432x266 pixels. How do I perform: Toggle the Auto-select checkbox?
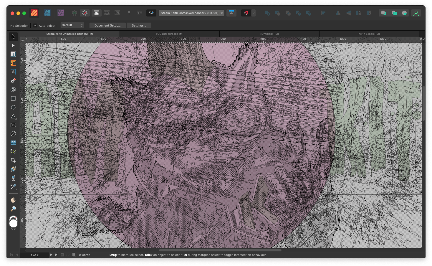[x=35, y=25]
